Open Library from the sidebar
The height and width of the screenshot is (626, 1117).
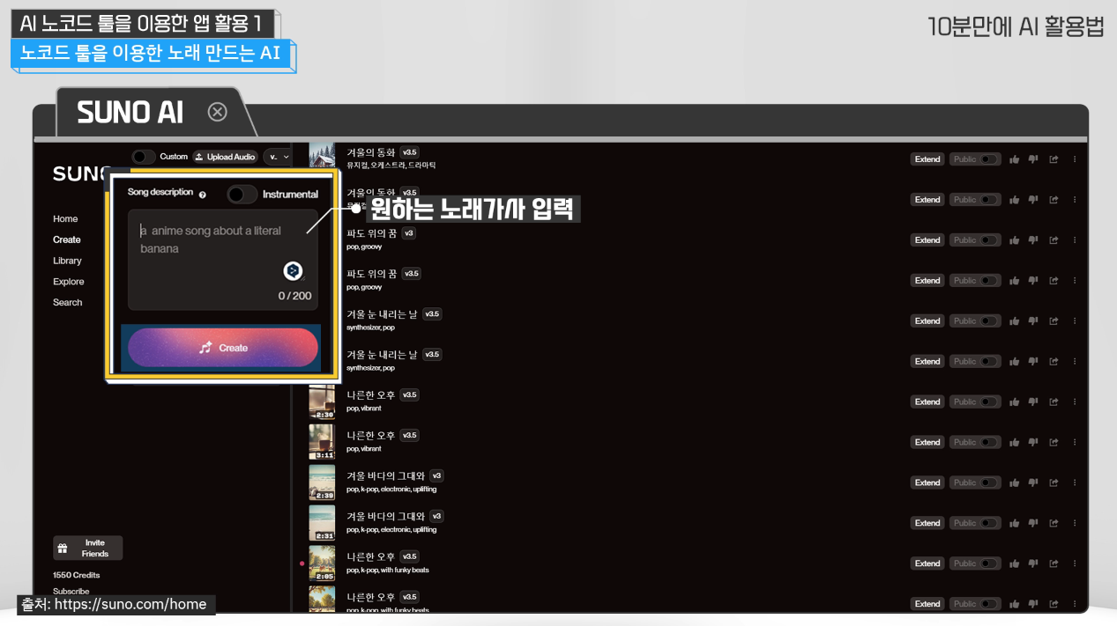[x=67, y=261]
